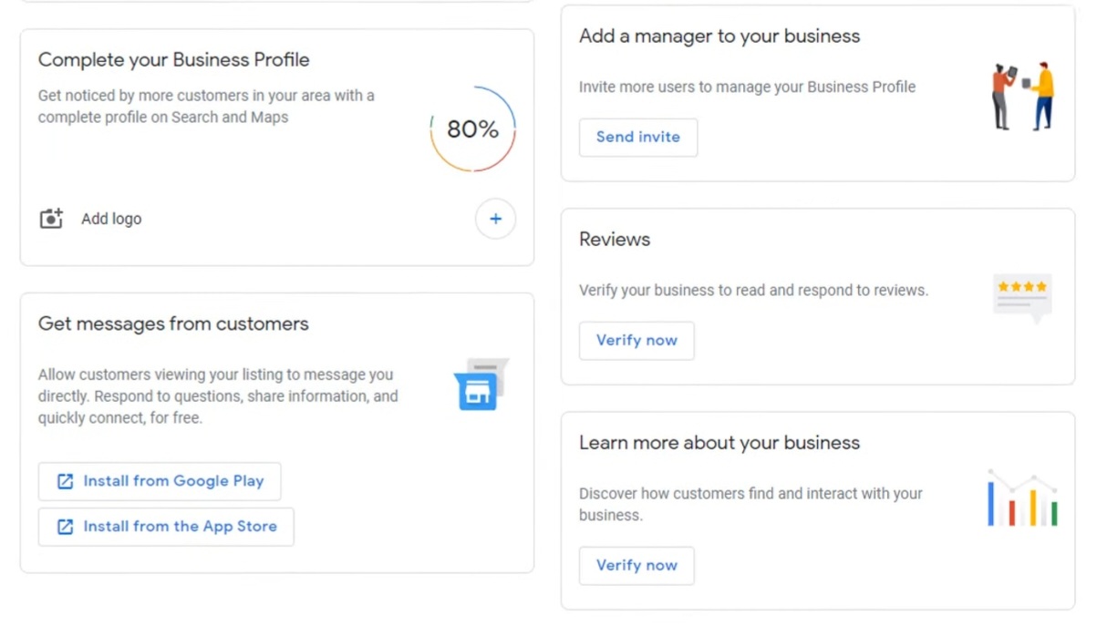Viewport: 1097px width, 626px height.
Task: Click "Install from the App Store"
Action: (x=166, y=527)
